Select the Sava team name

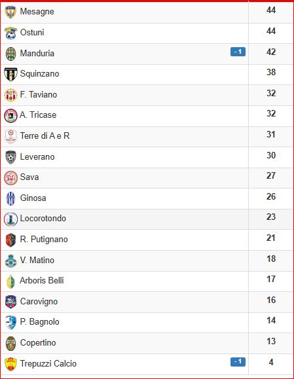[29, 177]
